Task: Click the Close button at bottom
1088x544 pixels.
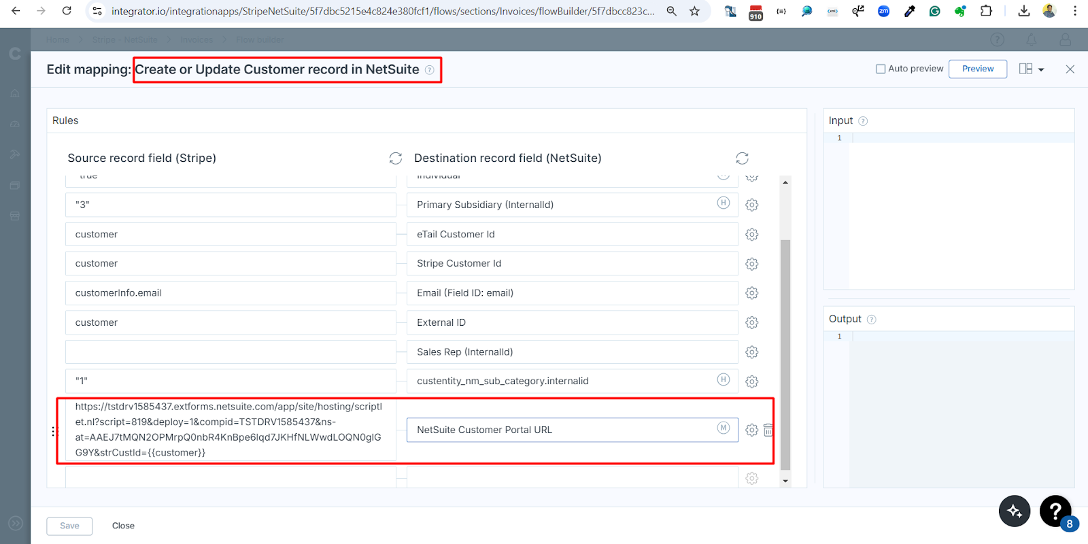Action: [x=123, y=526]
